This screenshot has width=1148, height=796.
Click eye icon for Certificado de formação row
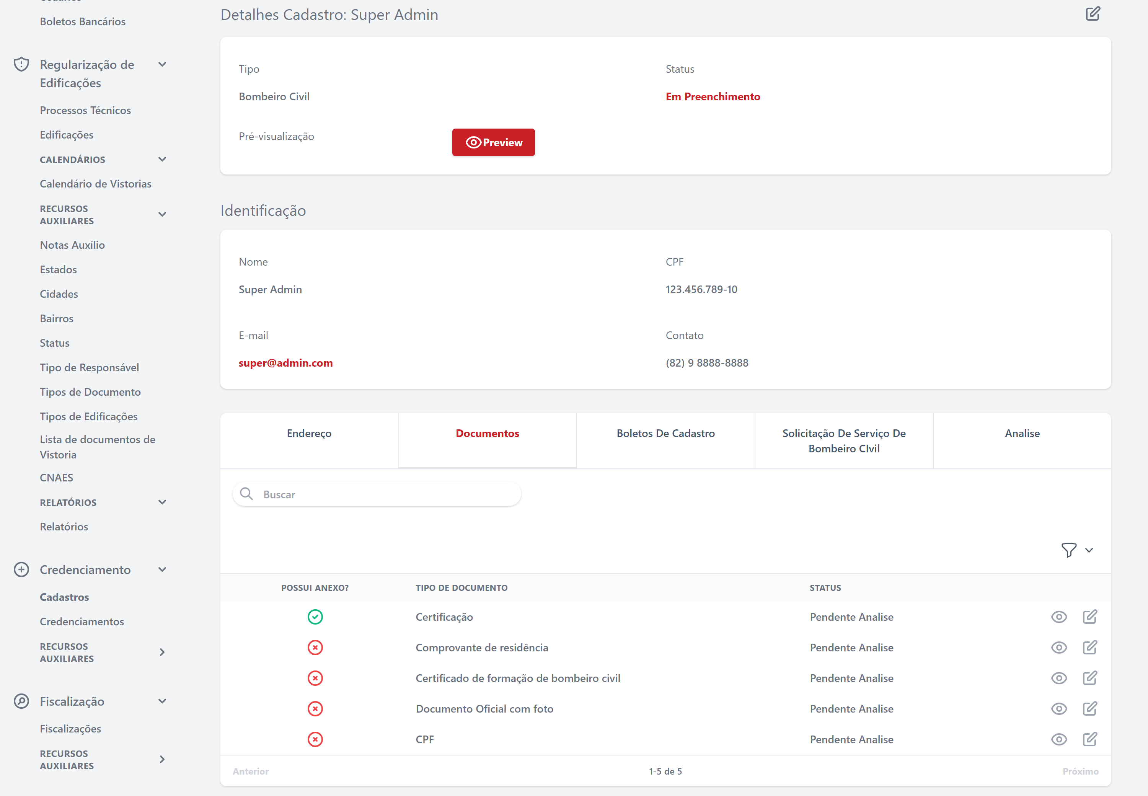tap(1059, 678)
